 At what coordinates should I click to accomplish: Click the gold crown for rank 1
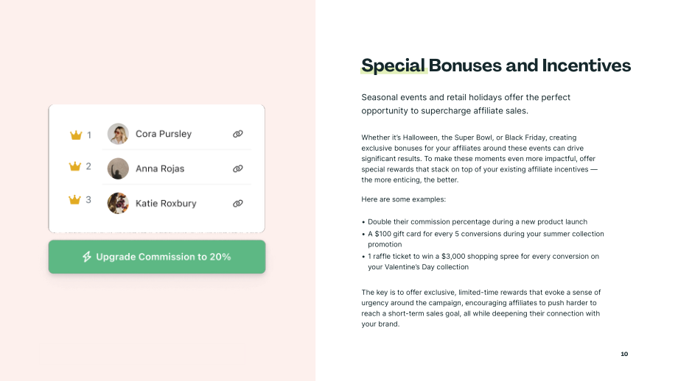[x=76, y=135]
